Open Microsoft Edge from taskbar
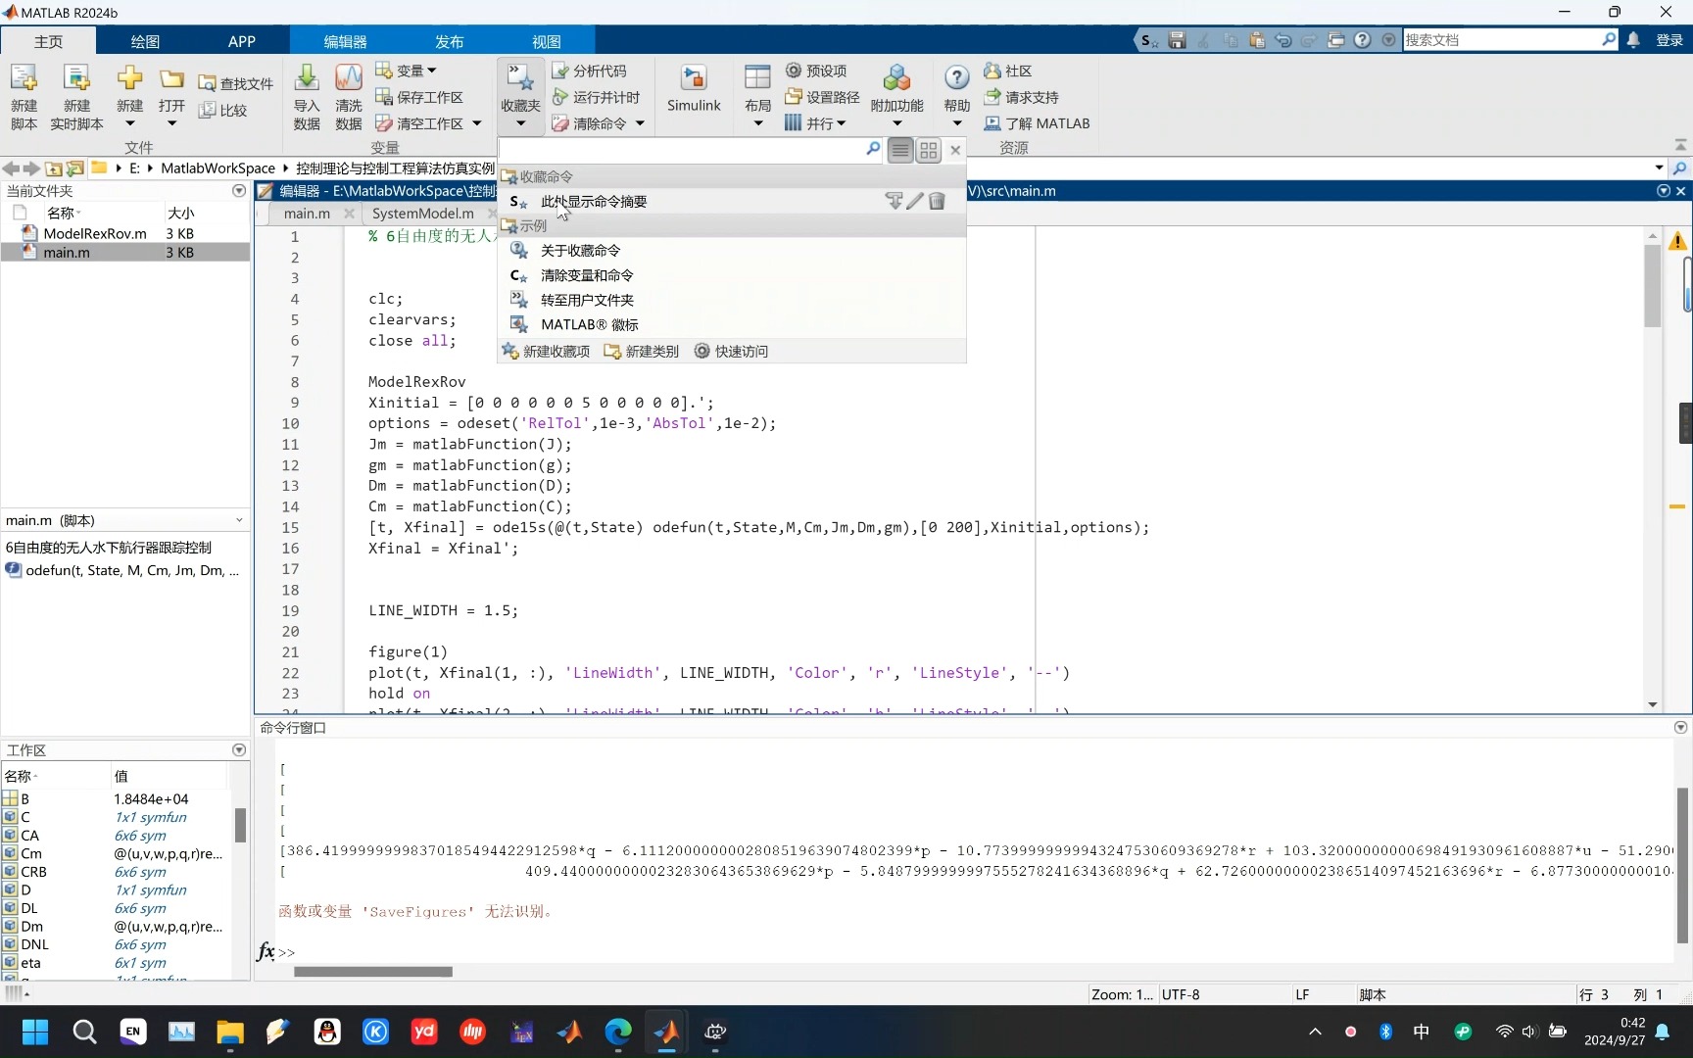1693x1058 pixels. [x=618, y=1032]
